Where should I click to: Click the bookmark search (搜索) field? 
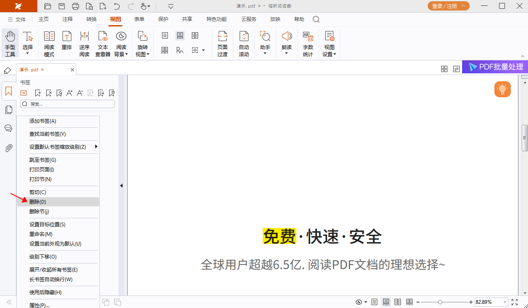click(68, 104)
